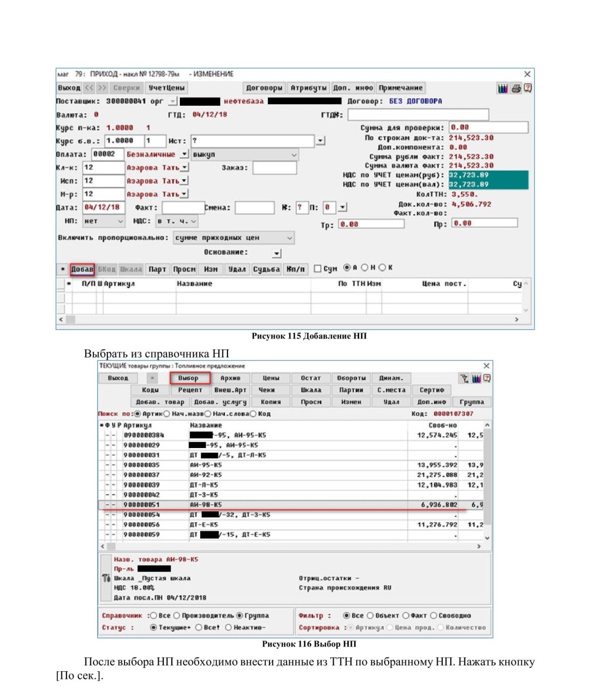Set Фильтр to Объект
Screen dimensions: 591x697
pyautogui.click(x=370, y=616)
